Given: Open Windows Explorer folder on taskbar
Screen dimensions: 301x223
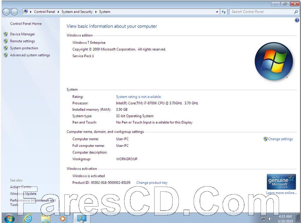Looking at the screenshot, I should (x=46, y=219).
